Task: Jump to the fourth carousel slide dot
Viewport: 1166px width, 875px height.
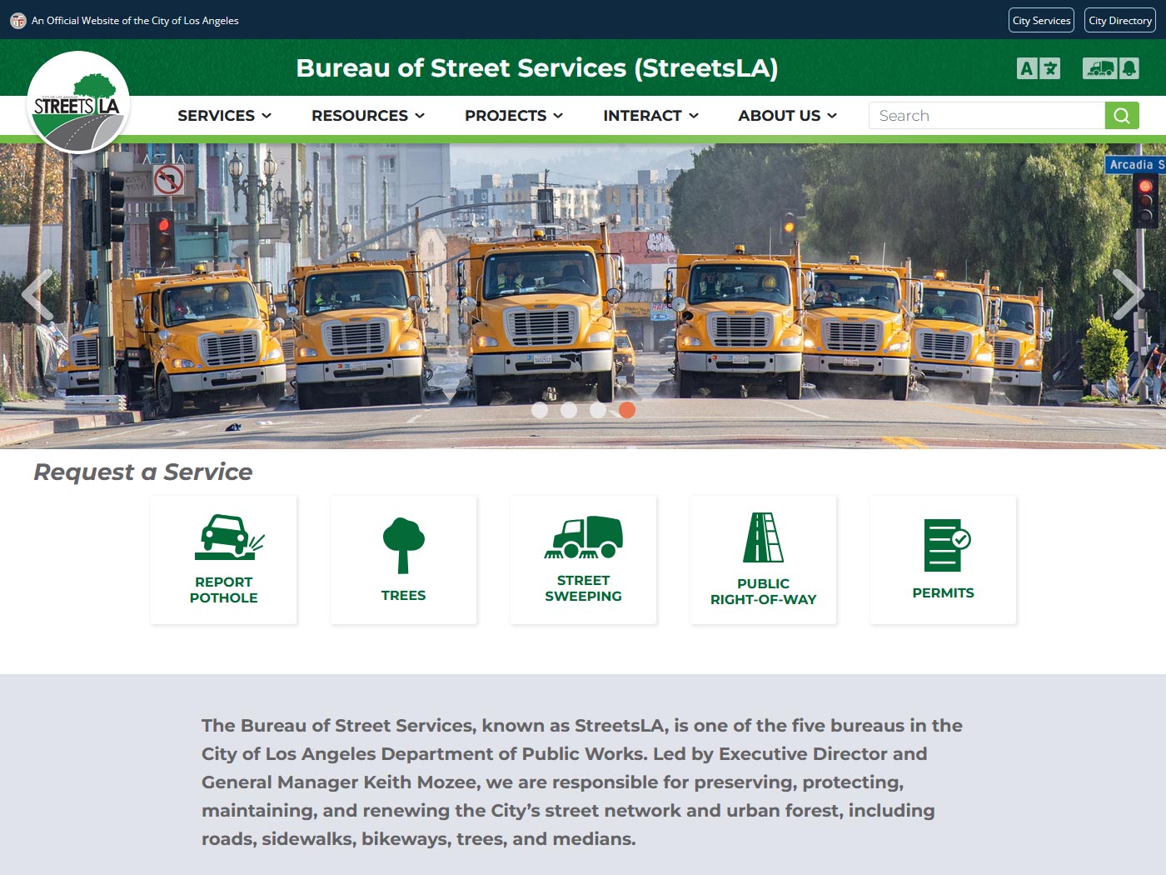Action: [627, 410]
